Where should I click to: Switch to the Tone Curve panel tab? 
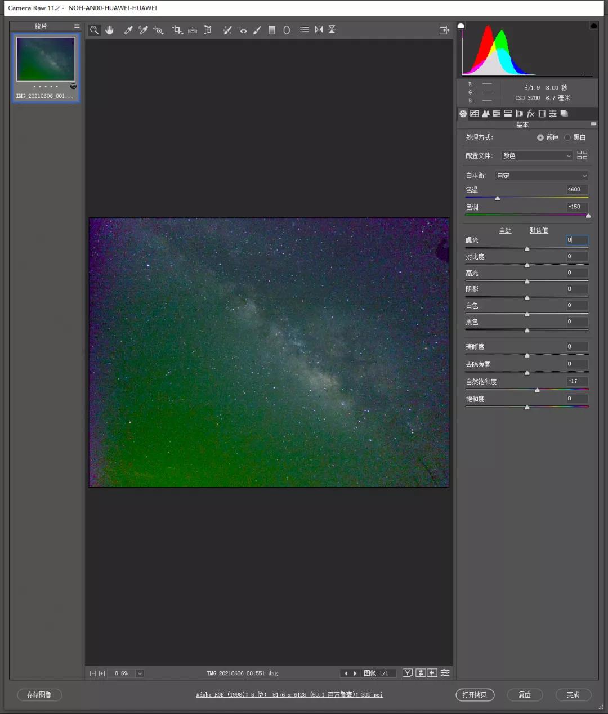pyautogui.click(x=475, y=114)
